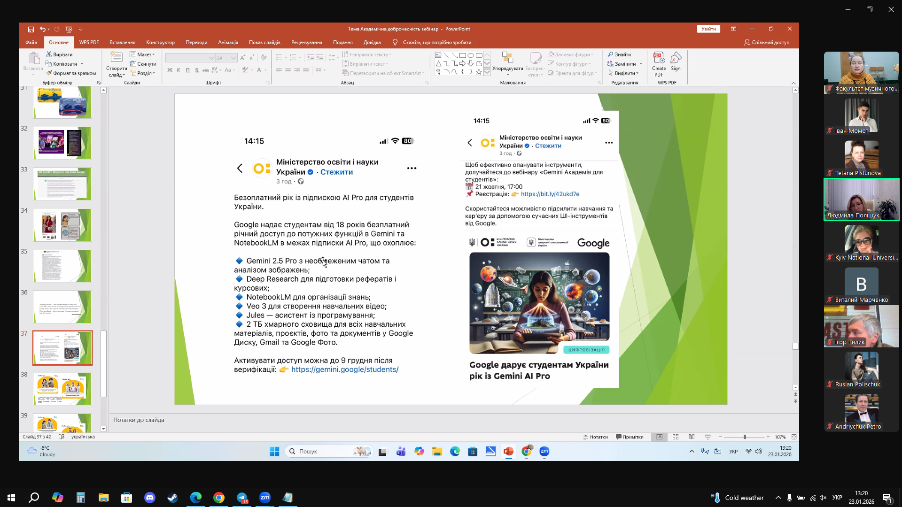
Task: Open Zoom app in inner taskbar
Action: pyautogui.click(x=544, y=451)
